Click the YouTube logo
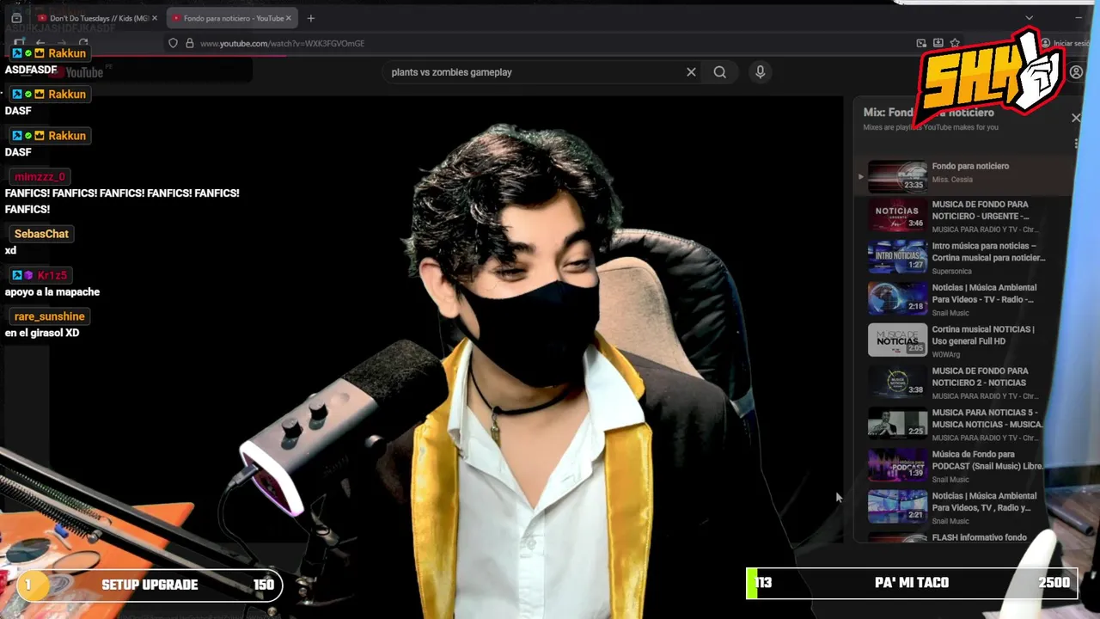 [76, 72]
